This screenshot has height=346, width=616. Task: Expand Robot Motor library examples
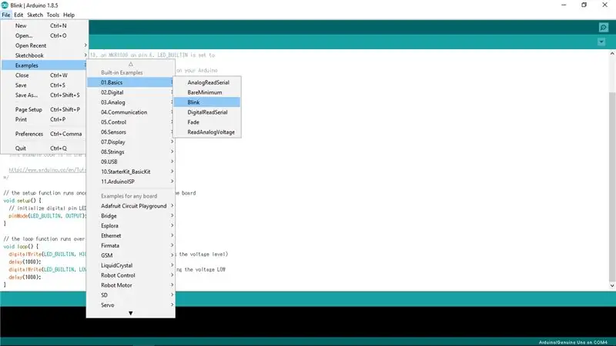coord(130,285)
